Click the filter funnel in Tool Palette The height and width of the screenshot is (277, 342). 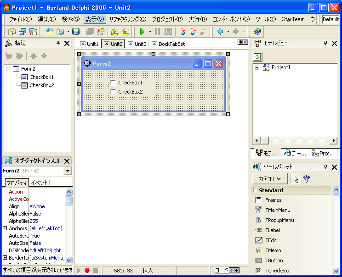tap(307, 179)
